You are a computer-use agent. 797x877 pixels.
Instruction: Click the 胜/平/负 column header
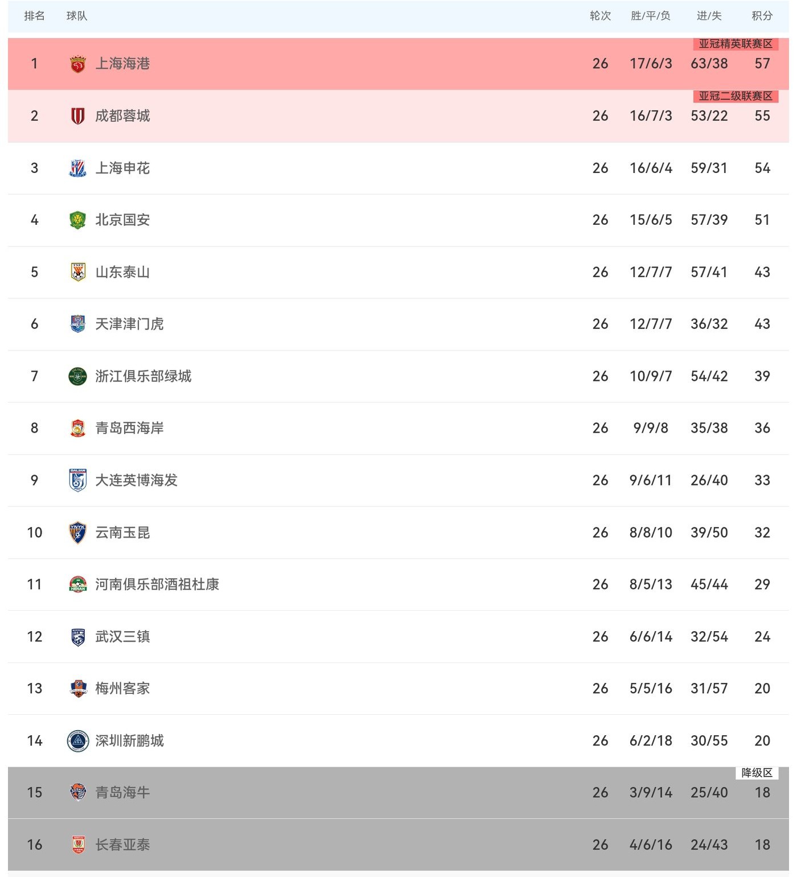651,16
